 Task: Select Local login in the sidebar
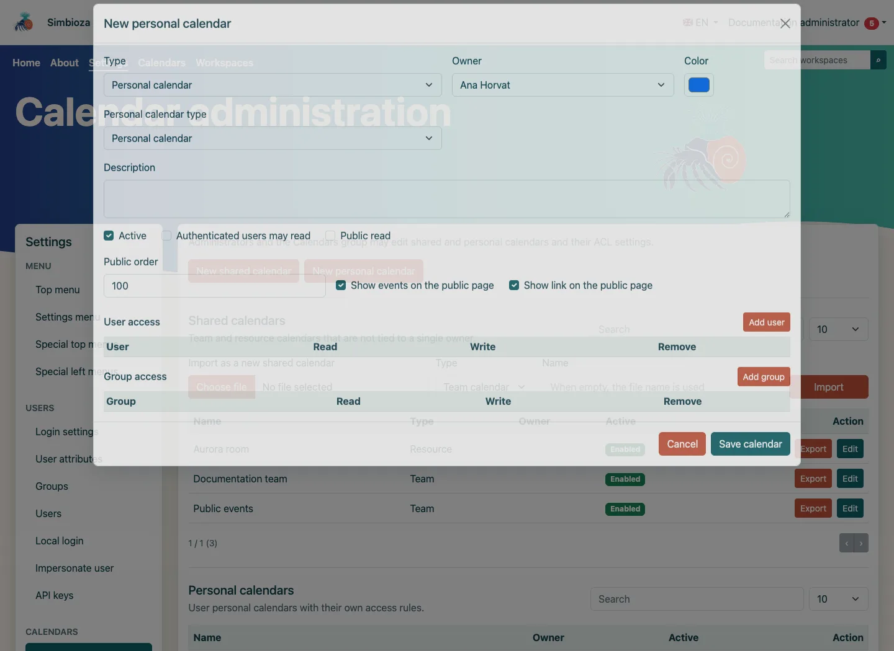point(60,541)
